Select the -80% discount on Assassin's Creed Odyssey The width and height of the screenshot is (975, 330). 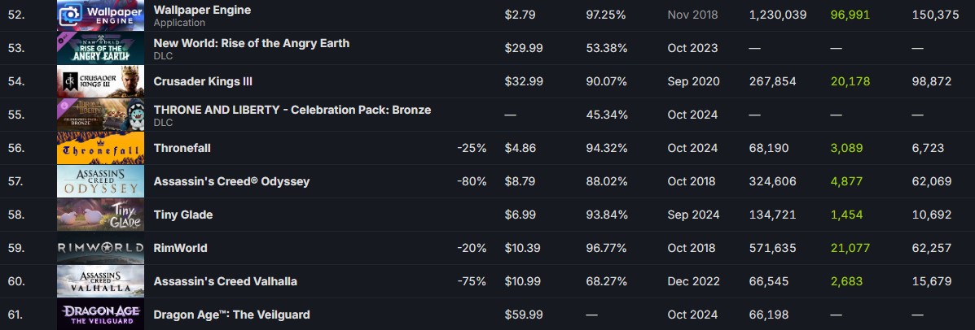[472, 182]
